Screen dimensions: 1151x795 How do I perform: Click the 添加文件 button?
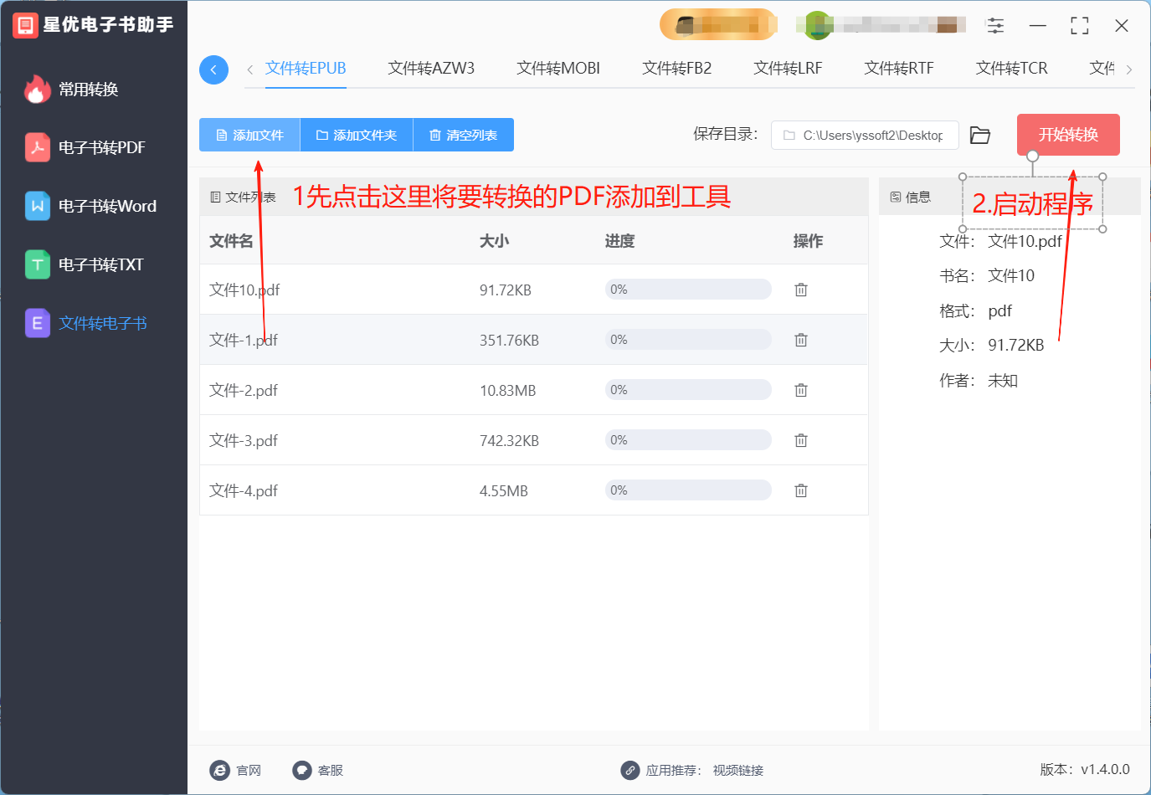tap(249, 135)
